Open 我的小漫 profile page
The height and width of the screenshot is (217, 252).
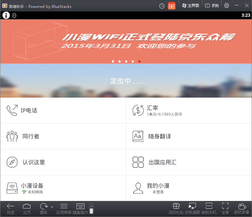(189, 188)
